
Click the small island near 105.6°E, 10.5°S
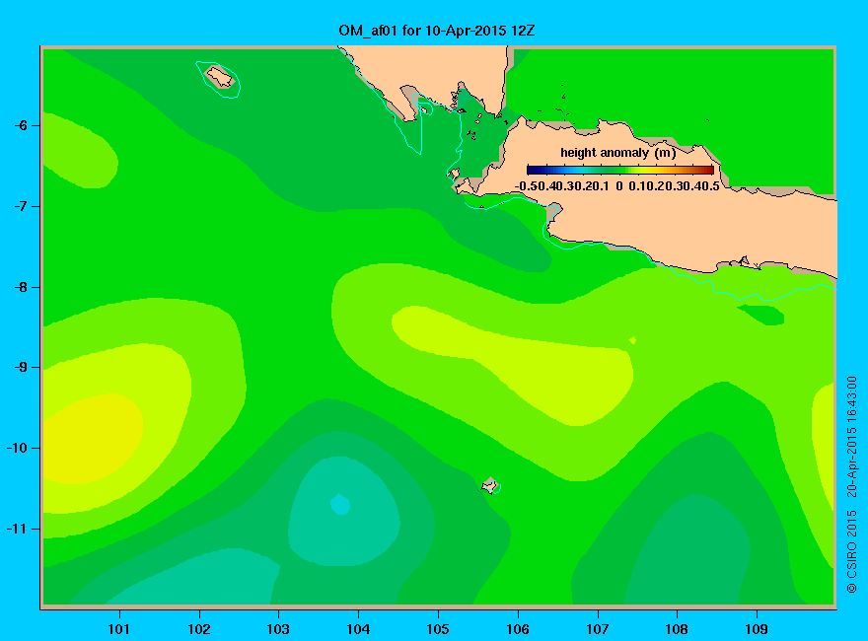[x=490, y=486]
